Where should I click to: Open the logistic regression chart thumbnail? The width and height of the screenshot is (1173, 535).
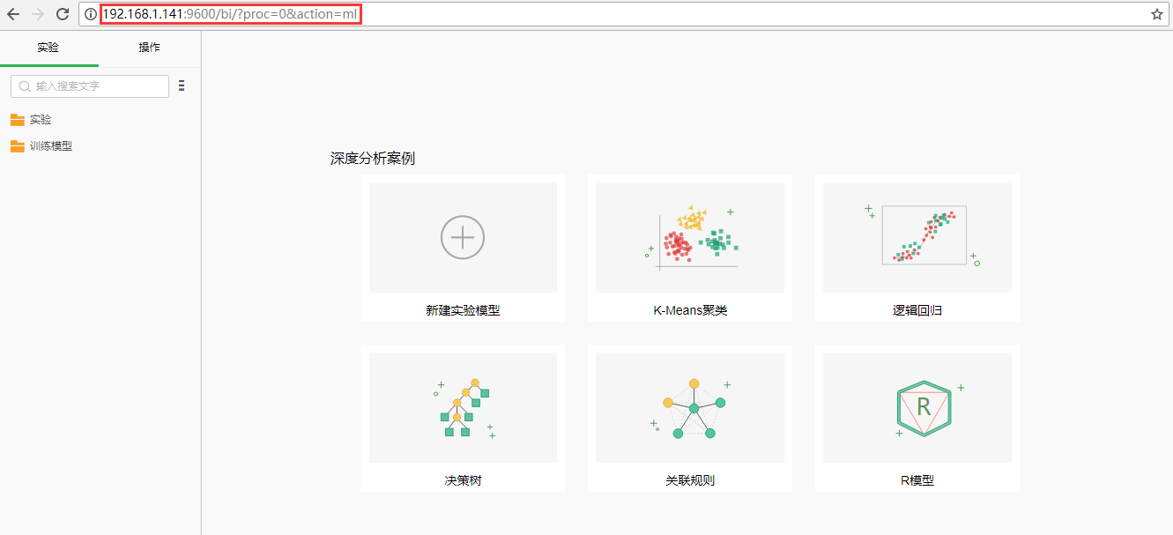coord(917,237)
